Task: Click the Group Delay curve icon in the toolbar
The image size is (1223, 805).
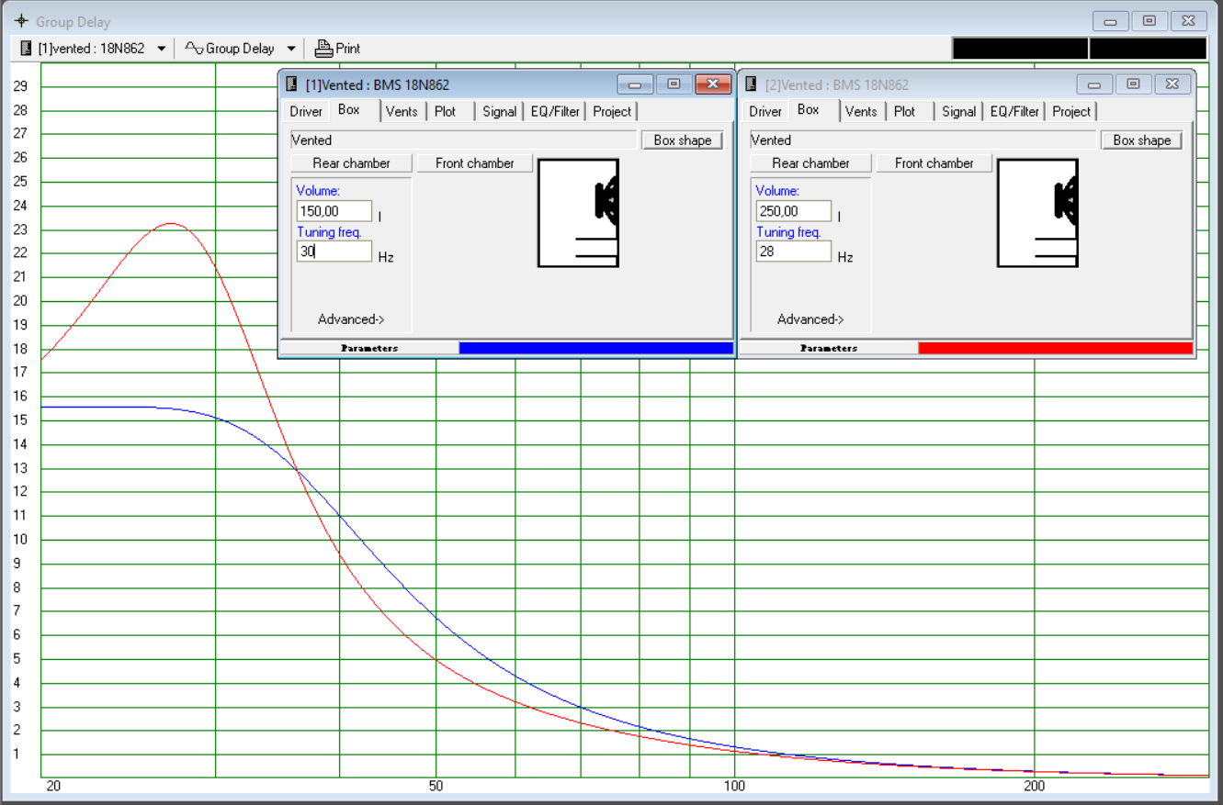Action: 193,48
